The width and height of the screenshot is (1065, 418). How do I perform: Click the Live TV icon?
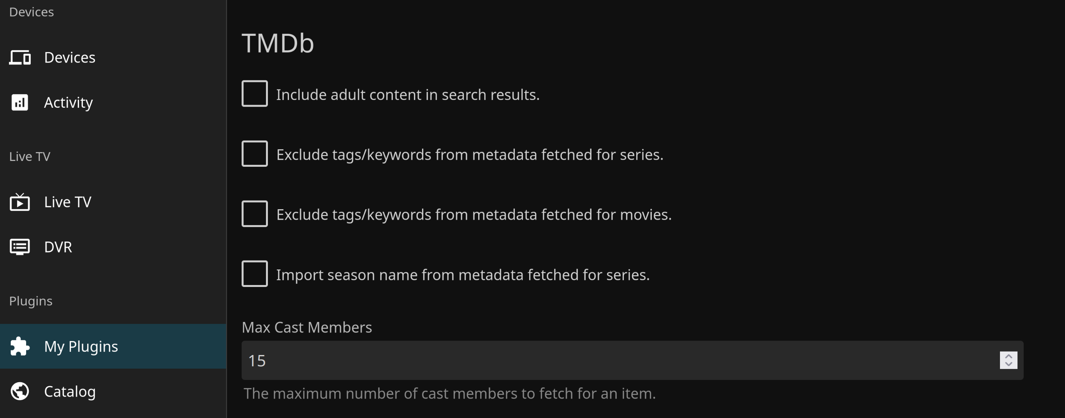point(20,202)
